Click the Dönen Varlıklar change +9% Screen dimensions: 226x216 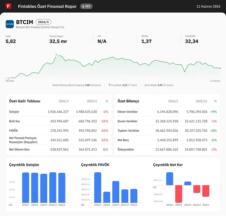pyautogui.click(x=213, y=112)
